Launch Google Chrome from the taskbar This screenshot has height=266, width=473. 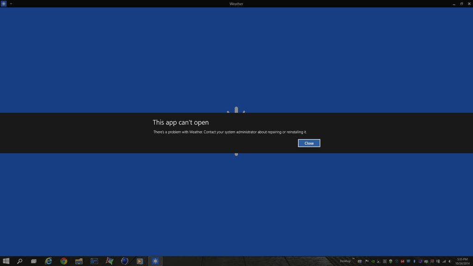coord(64,261)
